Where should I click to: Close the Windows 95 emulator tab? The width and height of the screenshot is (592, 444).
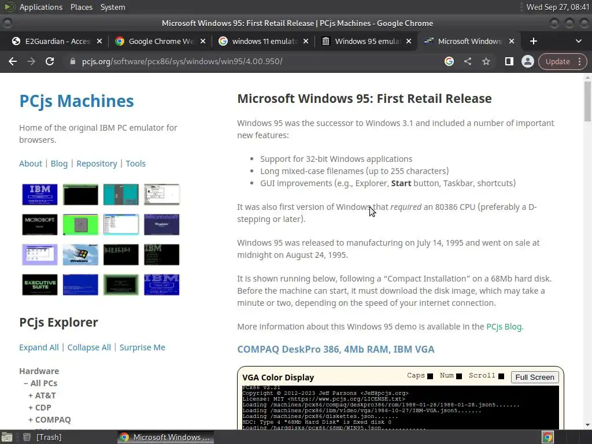point(409,41)
